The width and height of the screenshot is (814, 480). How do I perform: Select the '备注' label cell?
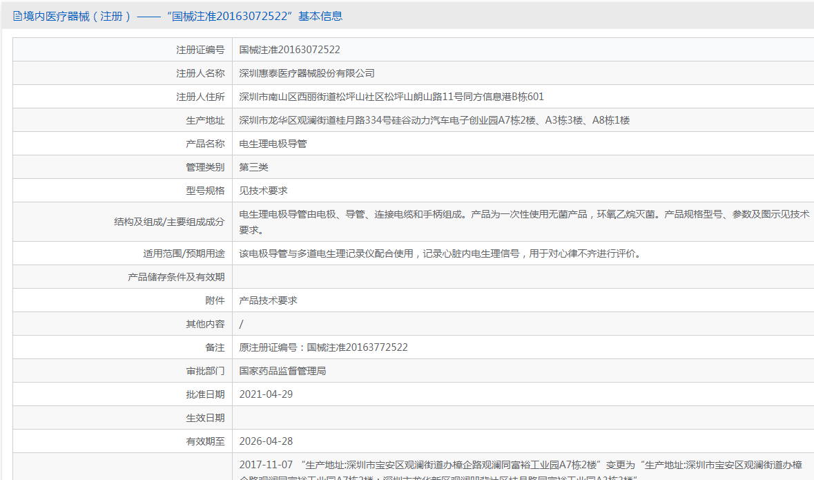click(122, 347)
